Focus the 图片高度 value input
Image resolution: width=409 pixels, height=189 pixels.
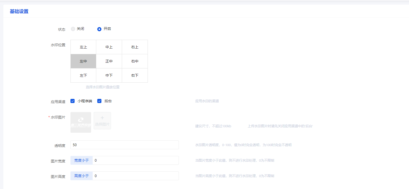(135, 176)
